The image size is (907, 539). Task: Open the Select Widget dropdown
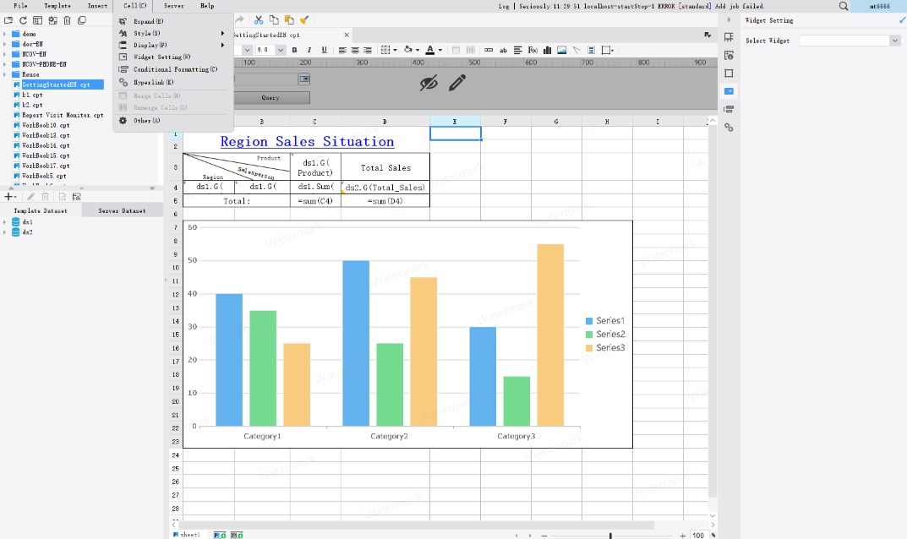click(895, 41)
